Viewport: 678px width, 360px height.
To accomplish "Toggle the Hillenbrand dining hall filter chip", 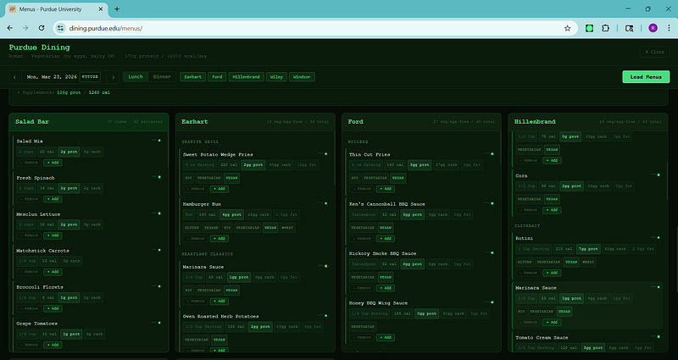I will click(x=246, y=77).
